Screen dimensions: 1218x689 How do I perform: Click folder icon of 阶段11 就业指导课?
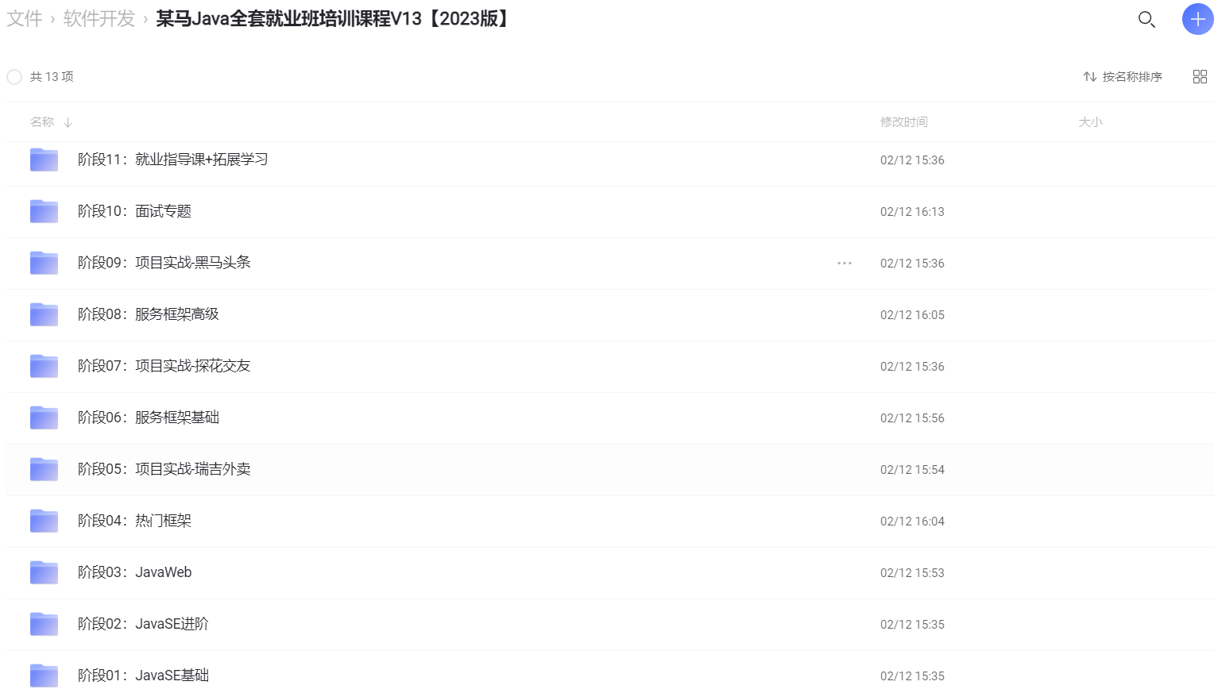point(44,160)
